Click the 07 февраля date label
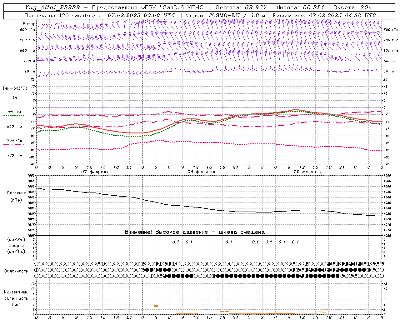Screen dimensions: 400x320 (95, 172)
